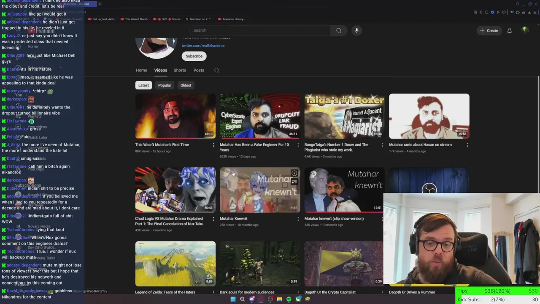
Task: Open options menu for Chud Logic VS Mutahar Drama
Action: click(x=213, y=219)
